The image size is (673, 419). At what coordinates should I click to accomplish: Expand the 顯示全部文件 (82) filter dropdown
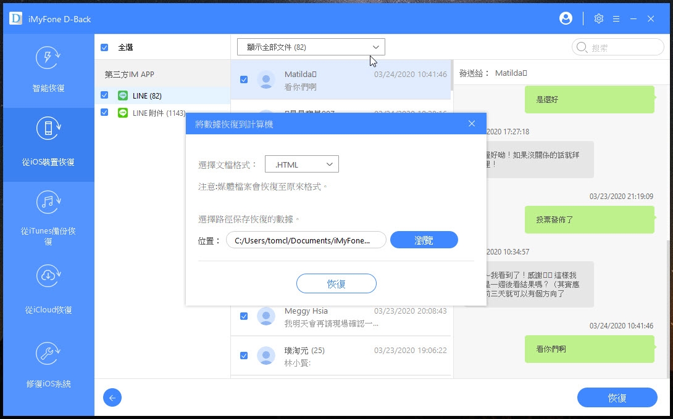click(311, 47)
